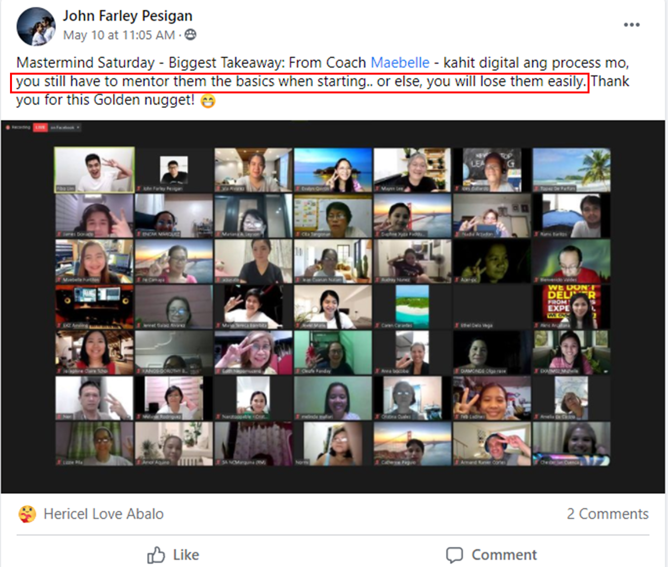Click the thumbs-up Like icon
Viewport: 668px width, 567px height.
pyautogui.click(x=156, y=555)
